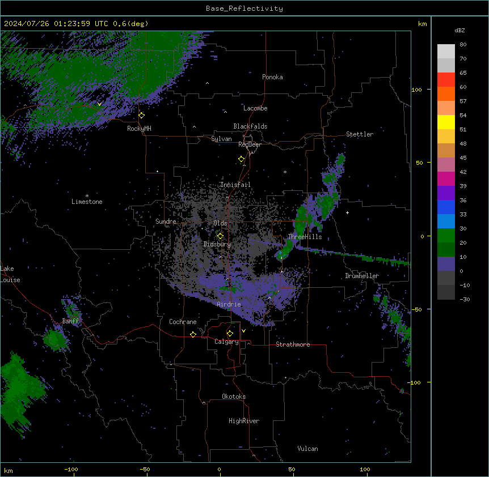Click the km unit label at bottom left
Viewport: 489px width, 477px height.
pyautogui.click(x=9, y=470)
